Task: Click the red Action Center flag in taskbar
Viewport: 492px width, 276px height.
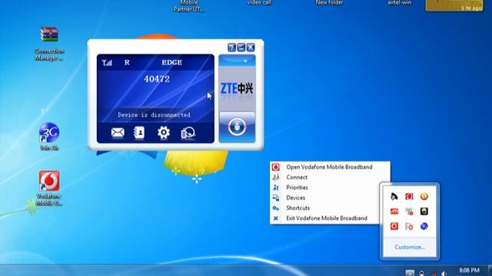Action: tap(434, 274)
